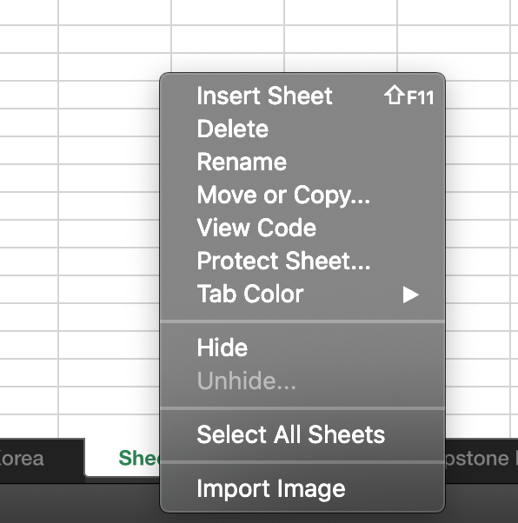This screenshot has height=523, width=518.
Task: Open the partially hidden Capstone sheet tab
Action: click(481, 459)
